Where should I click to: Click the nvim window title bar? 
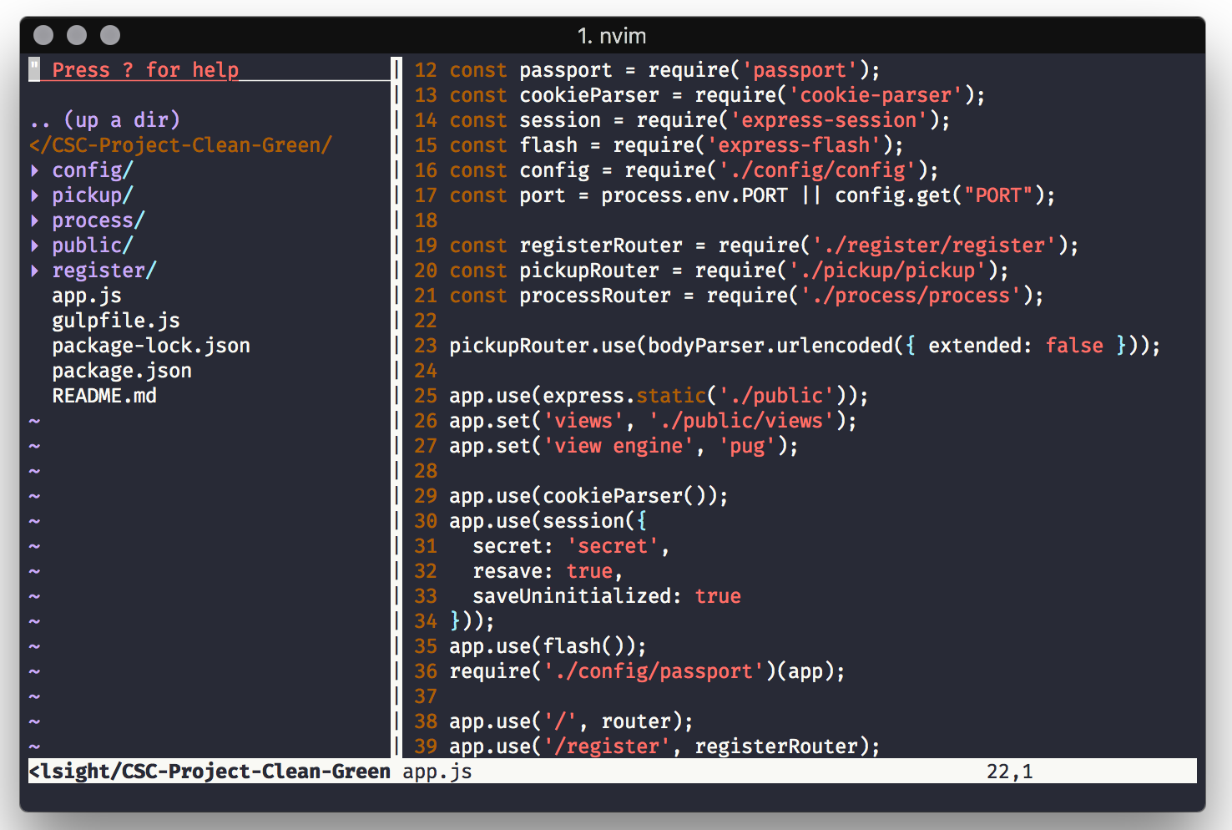point(616,36)
